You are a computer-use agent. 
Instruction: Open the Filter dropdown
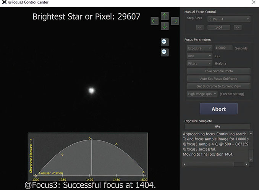tap(200, 63)
